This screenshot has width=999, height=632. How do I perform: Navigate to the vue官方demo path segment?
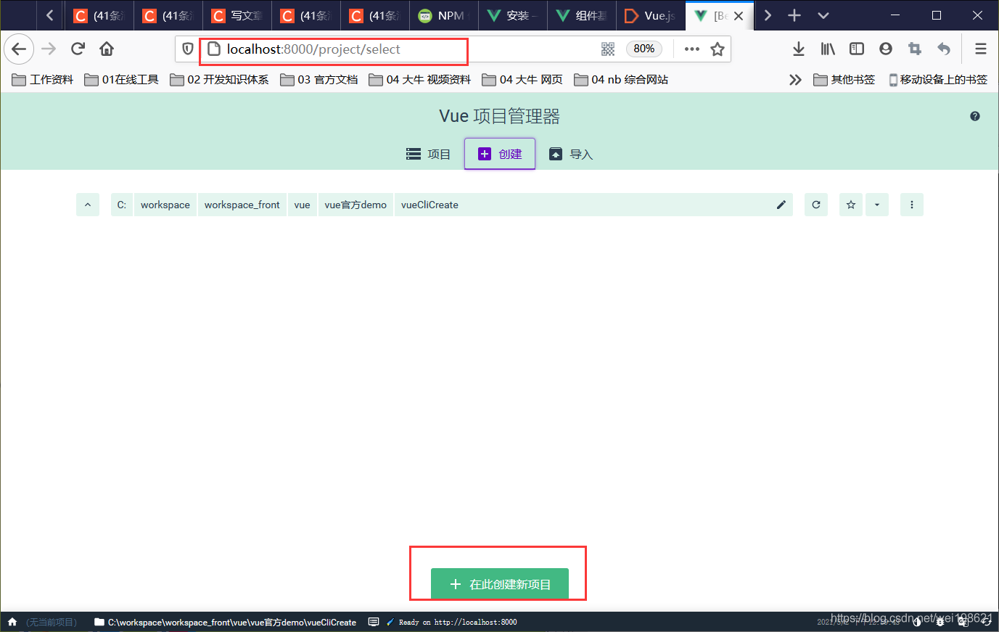pyautogui.click(x=355, y=205)
